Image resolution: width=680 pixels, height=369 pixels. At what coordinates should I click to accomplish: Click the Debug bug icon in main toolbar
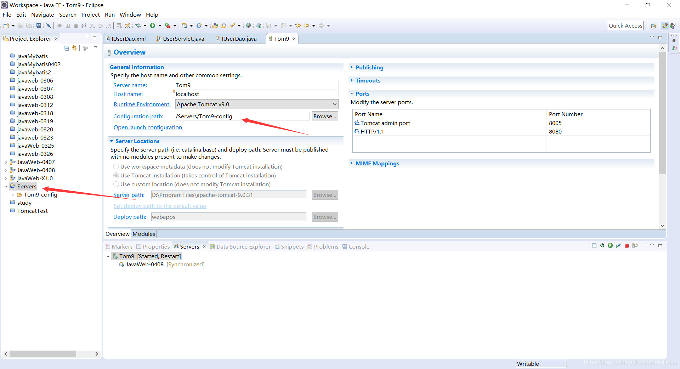[138, 25]
